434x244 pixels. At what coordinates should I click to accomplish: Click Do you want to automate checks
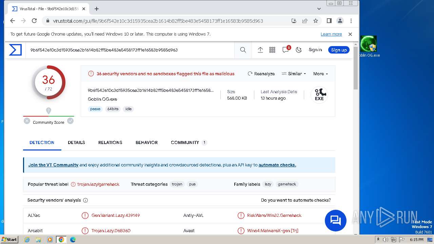point(296,200)
